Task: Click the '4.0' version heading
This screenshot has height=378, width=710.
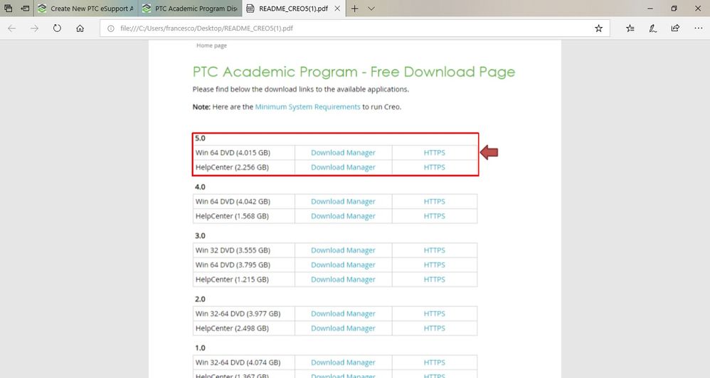Action: pos(200,187)
